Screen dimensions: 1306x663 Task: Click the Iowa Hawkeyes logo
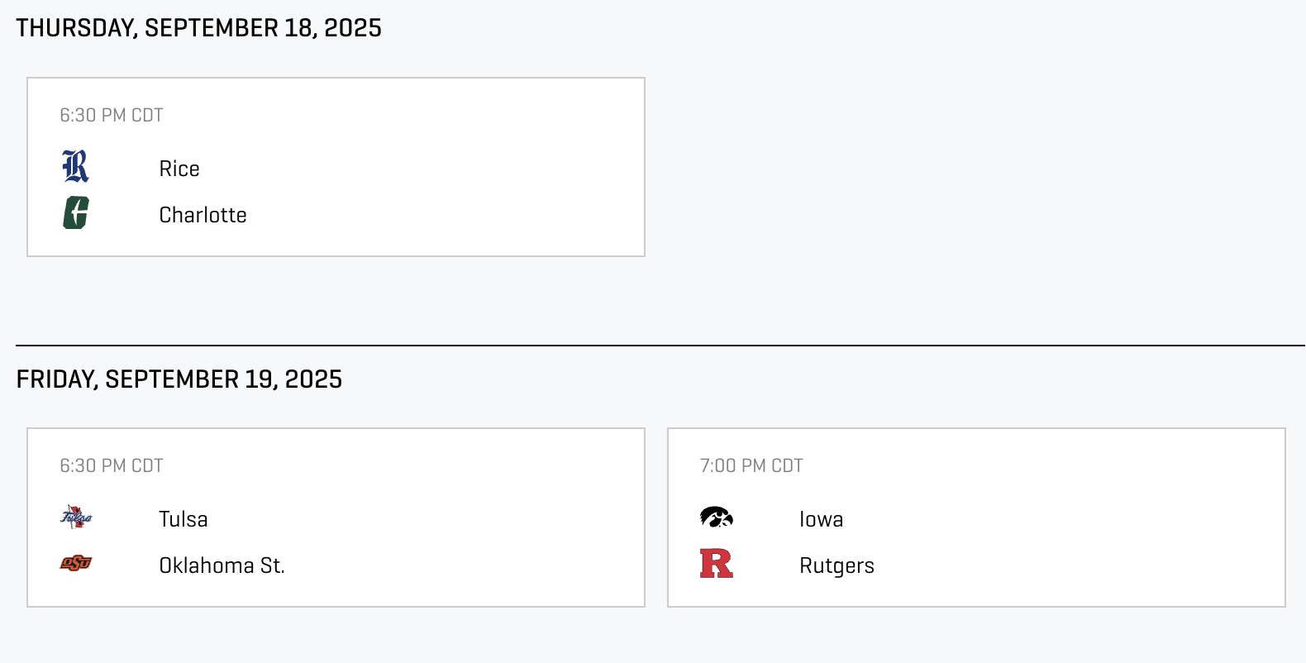click(717, 518)
